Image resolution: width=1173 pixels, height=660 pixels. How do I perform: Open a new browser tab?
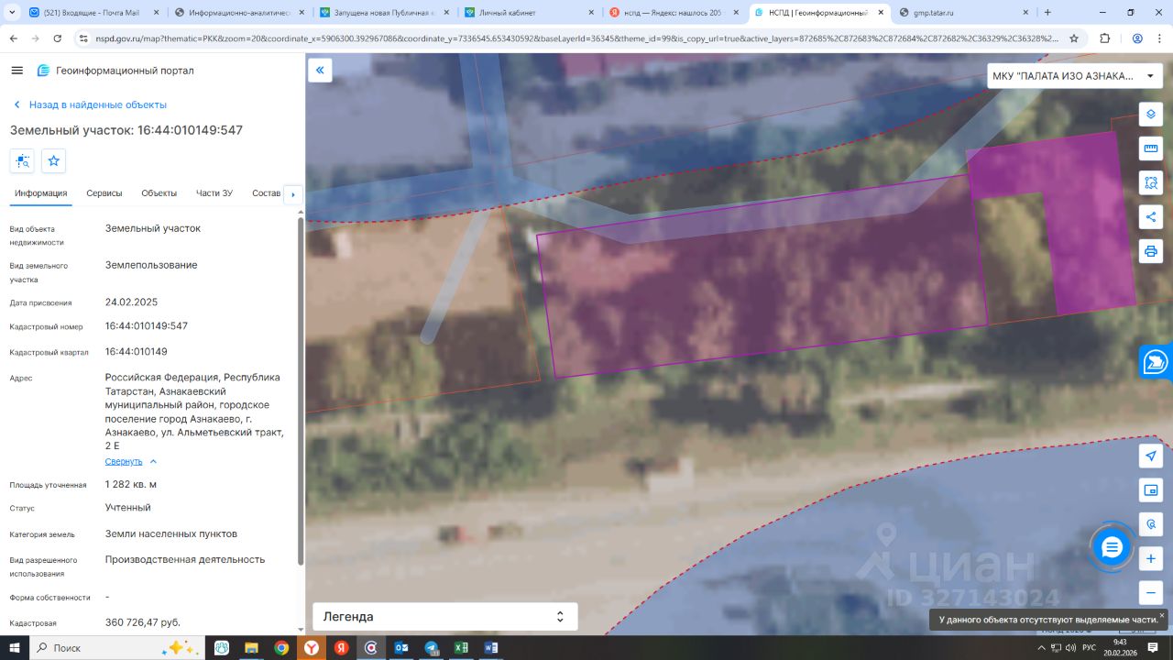(1047, 13)
